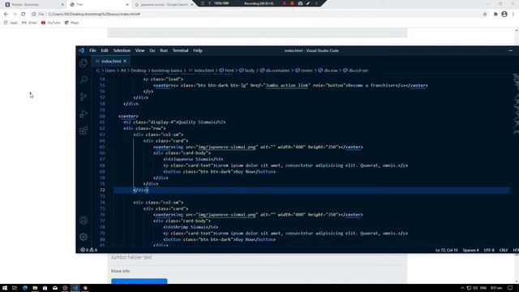Open the Help menu in VS Code
519x292 pixels.
click(198, 50)
